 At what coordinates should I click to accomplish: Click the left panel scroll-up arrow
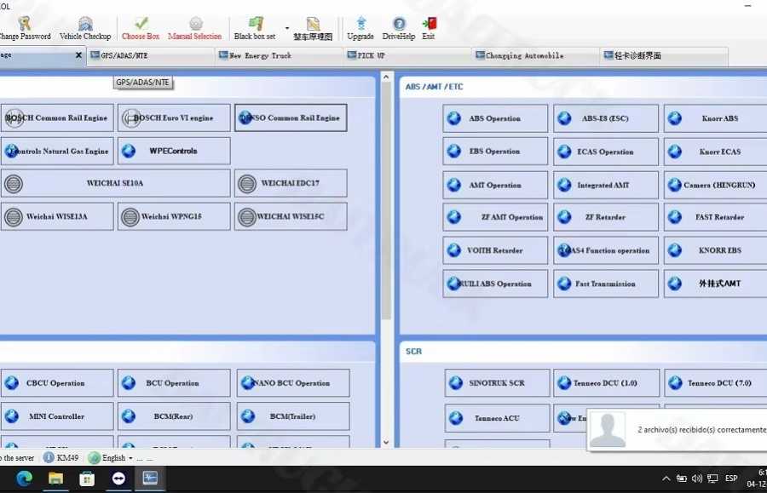[x=386, y=77]
